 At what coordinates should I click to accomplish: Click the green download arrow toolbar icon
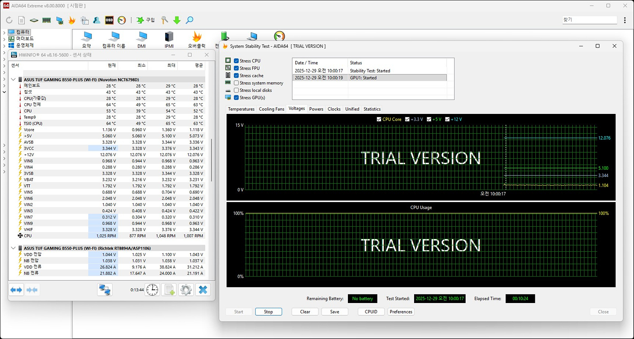click(177, 20)
